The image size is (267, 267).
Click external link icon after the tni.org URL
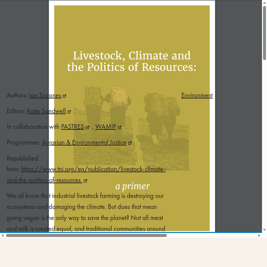85,181
